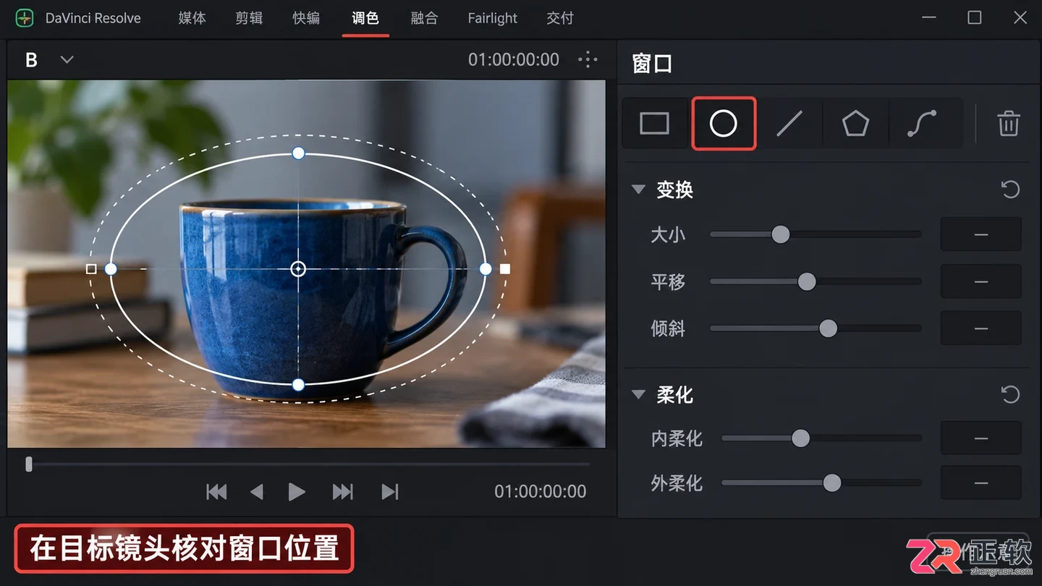Viewport: 1042px width, 586px height.
Task: Play the clip forward
Action: [297, 492]
